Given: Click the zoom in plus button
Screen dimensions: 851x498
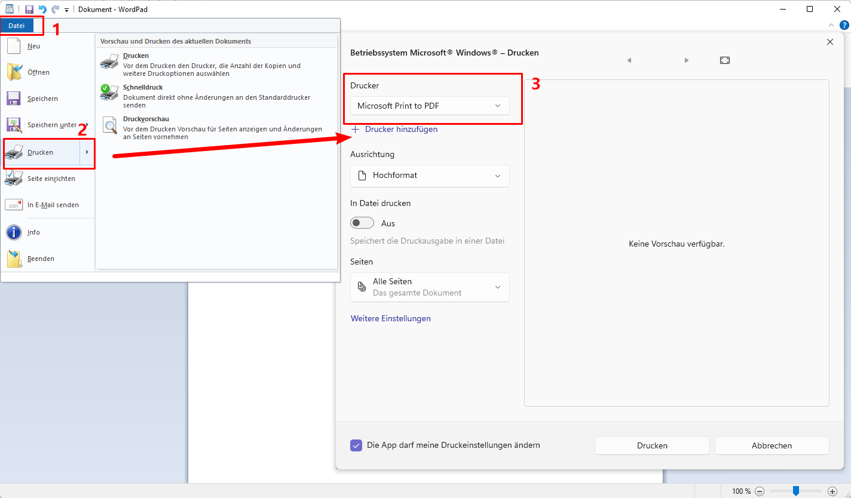Looking at the screenshot, I should pos(832,491).
